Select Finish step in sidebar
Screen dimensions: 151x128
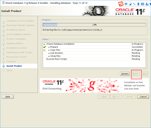click(10, 71)
